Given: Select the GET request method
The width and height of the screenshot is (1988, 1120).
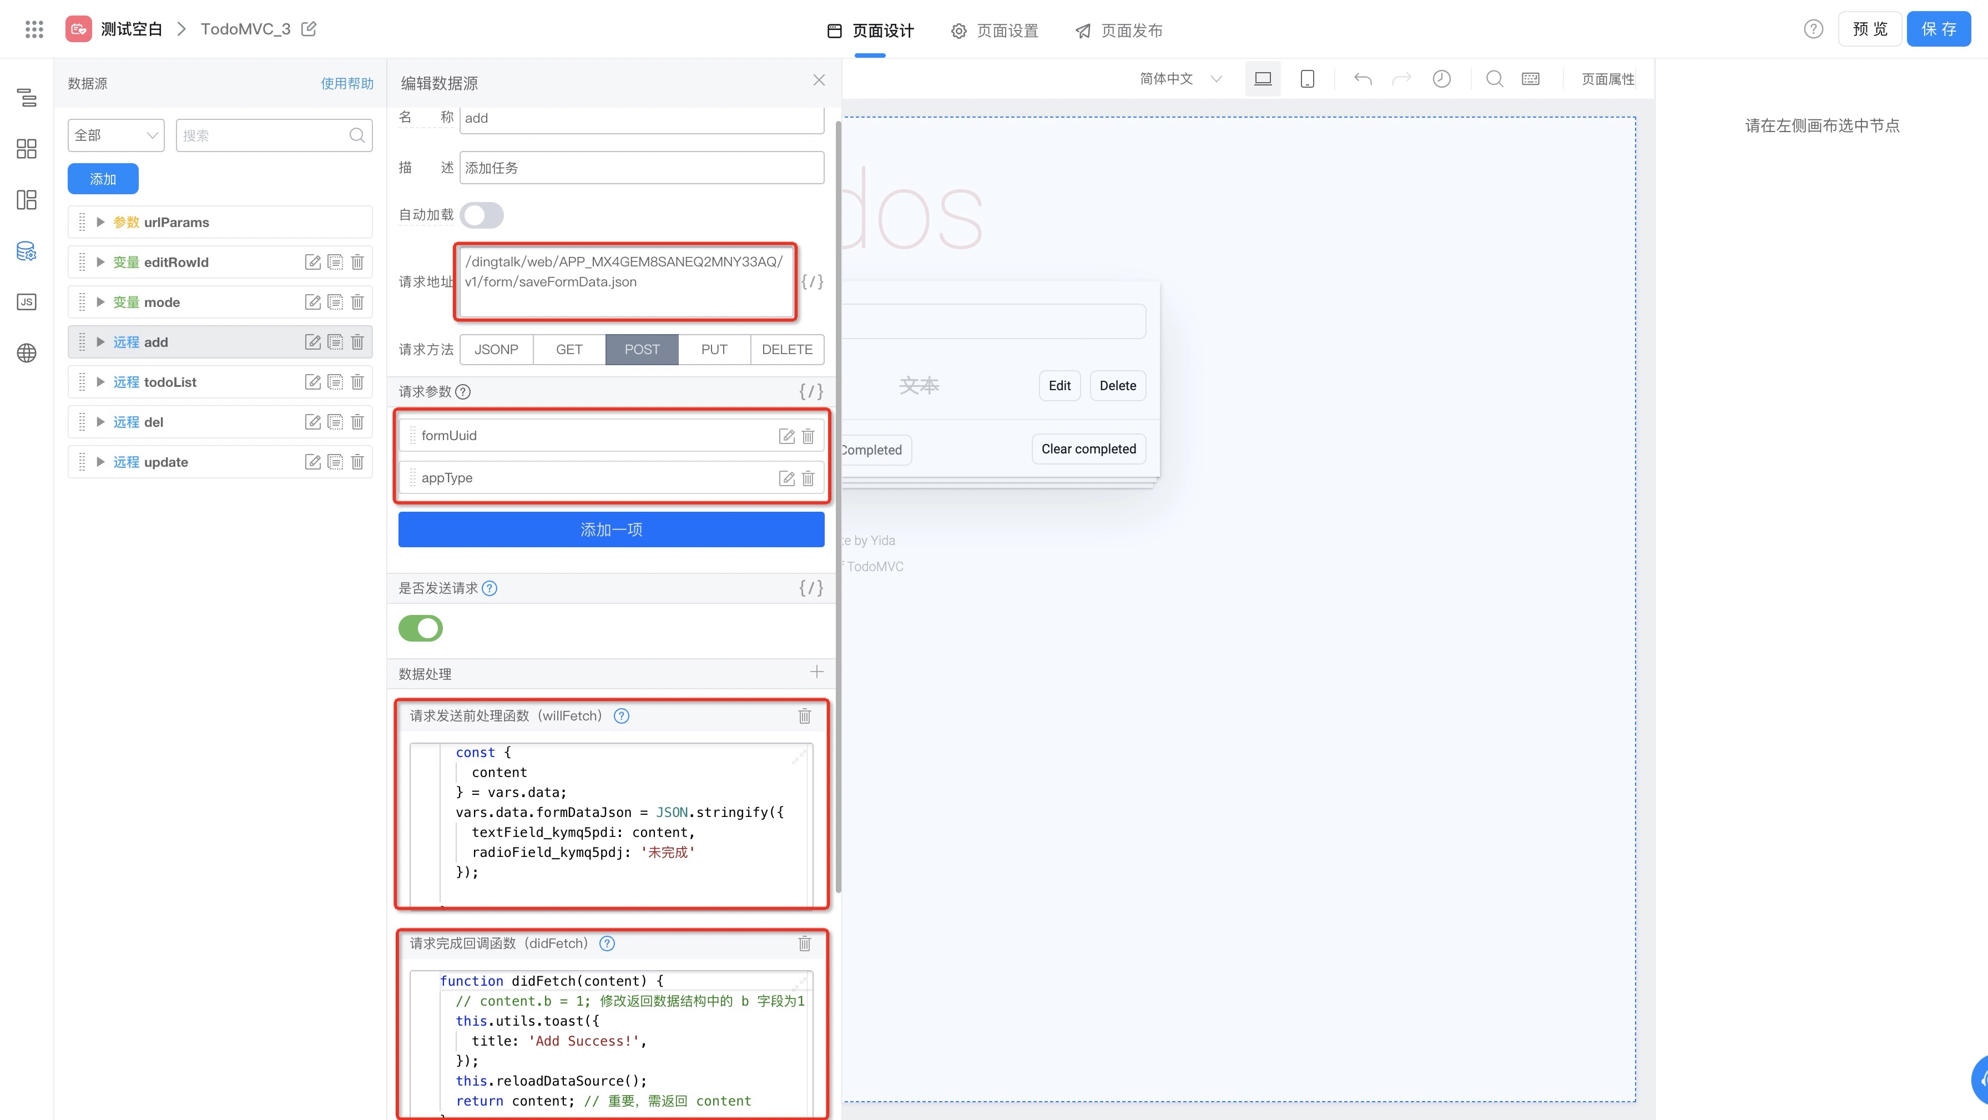Looking at the screenshot, I should point(569,350).
